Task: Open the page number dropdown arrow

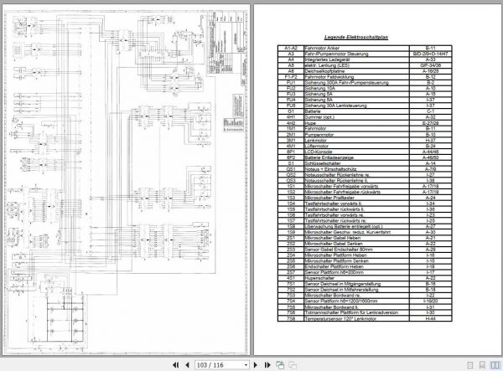Action: pyautogui.click(x=246, y=365)
